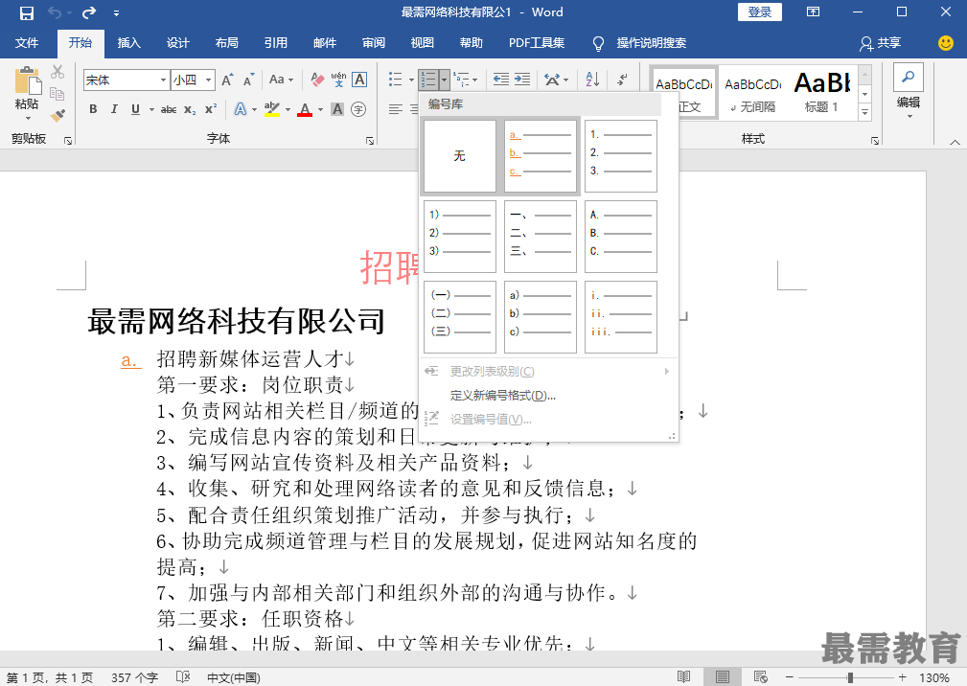Screen dimensions: 967x686
Task: Switch to Print Layout view in status bar
Action: [723, 676]
